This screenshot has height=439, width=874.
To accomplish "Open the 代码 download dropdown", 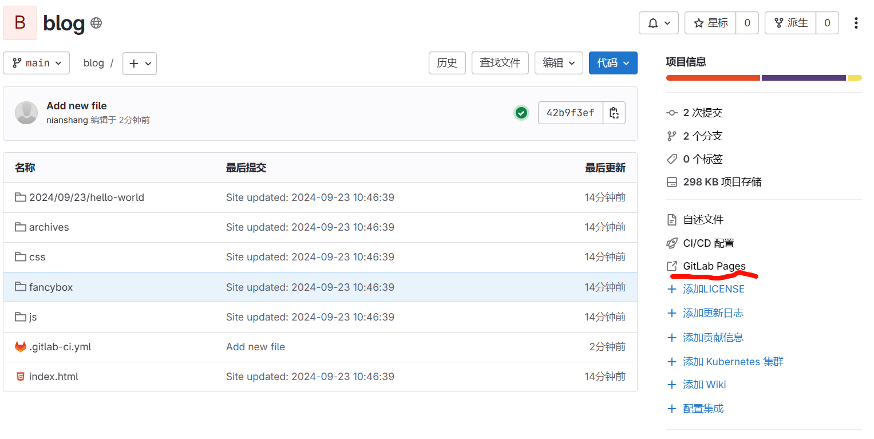I will pos(613,63).
